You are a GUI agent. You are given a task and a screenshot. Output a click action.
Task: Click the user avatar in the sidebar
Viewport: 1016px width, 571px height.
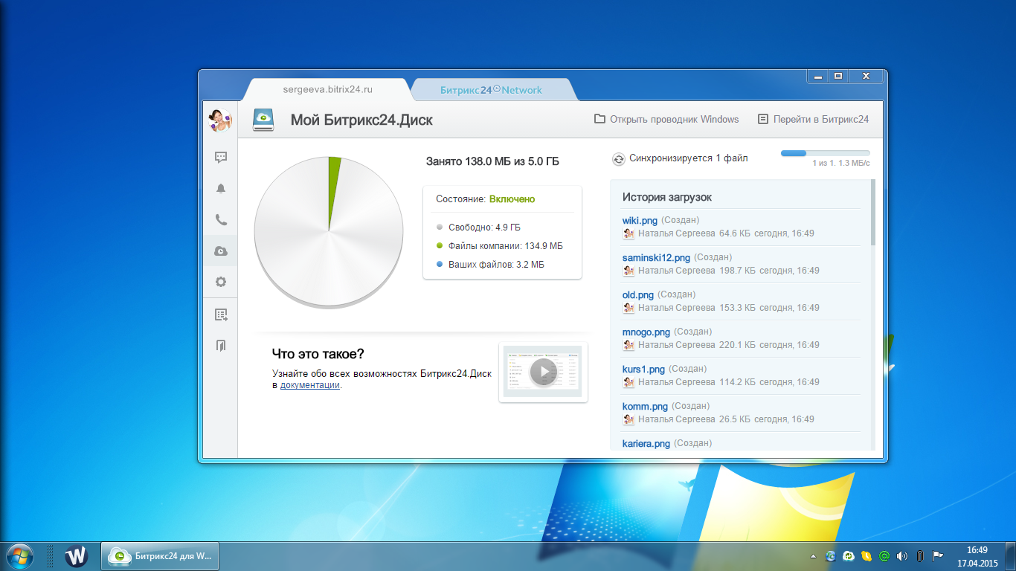(x=220, y=120)
